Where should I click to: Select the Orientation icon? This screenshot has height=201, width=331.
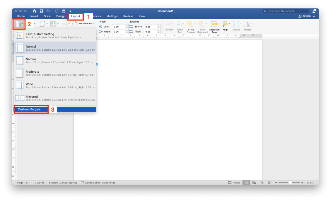click(43, 24)
